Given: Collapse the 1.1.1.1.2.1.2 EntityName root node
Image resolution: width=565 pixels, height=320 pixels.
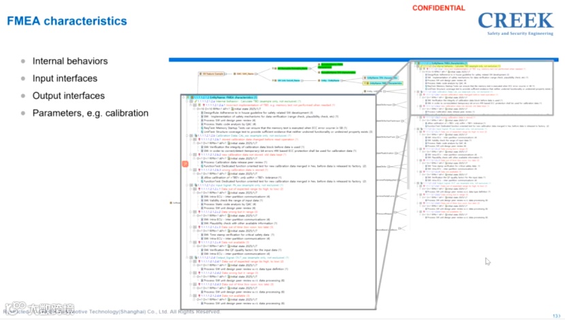Looking at the screenshot, I should (x=183, y=97).
